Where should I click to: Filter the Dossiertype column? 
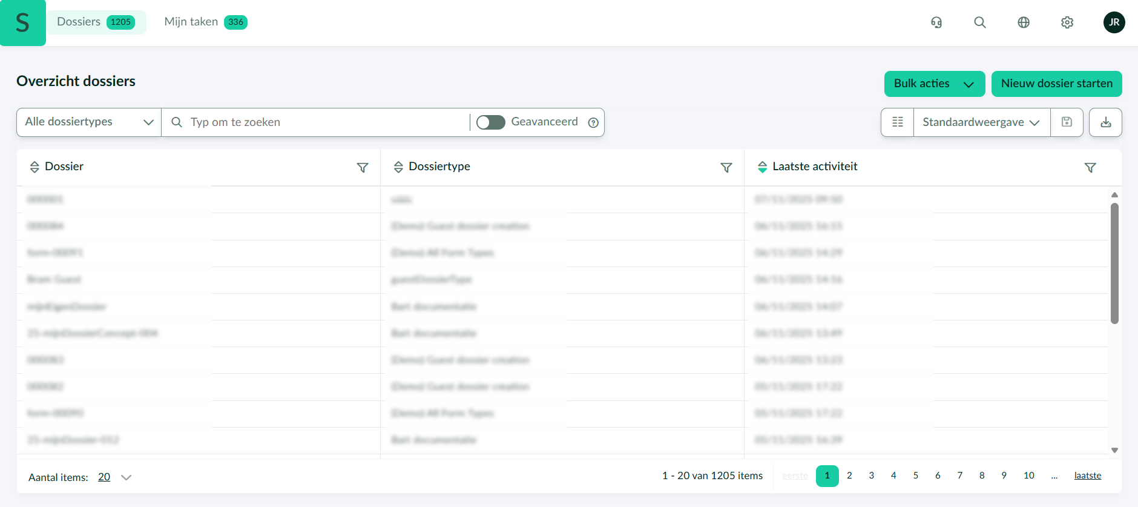(726, 168)
